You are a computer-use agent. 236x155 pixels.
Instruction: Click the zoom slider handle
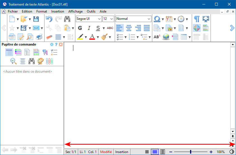coord(191,152)
